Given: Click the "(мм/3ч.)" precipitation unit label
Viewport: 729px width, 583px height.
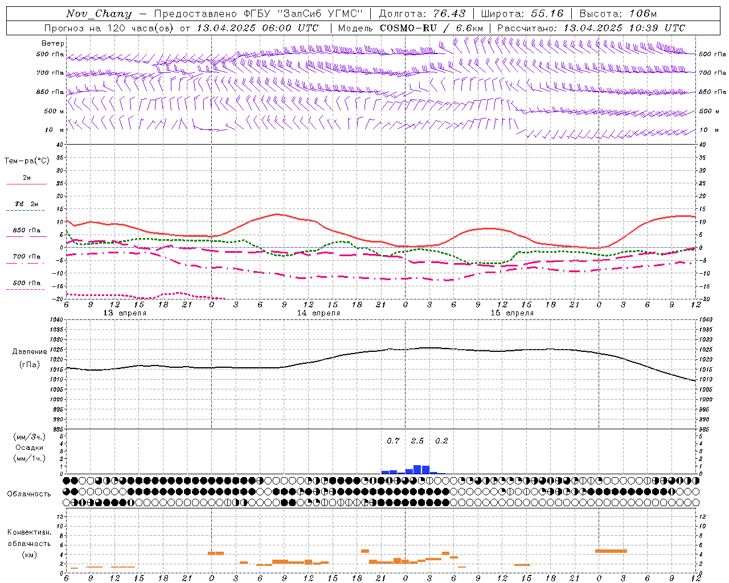Looking at the screenshot, I should coord(30,437).
